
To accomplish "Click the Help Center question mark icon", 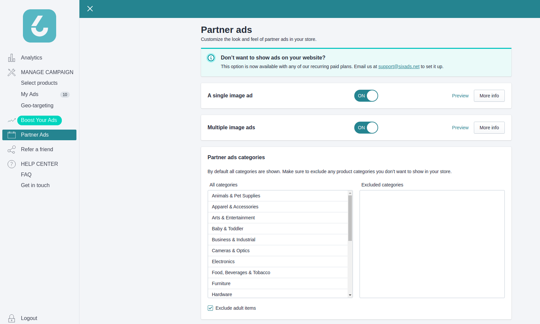I will 12,164.
